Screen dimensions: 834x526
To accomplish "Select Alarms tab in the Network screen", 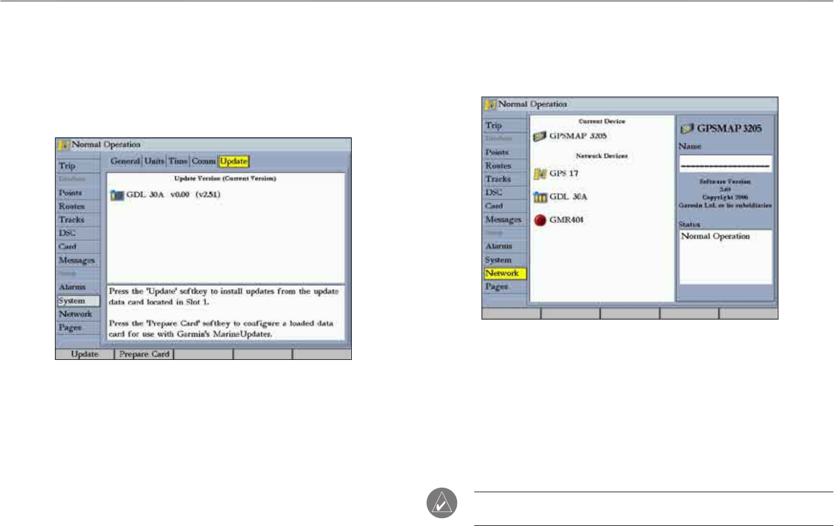I will 504,247.
